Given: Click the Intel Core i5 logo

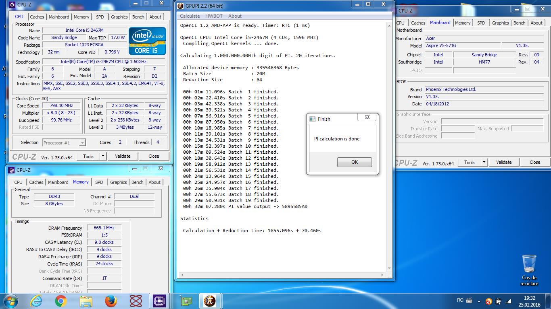Looking at the screenshot, I should (x=147, y=41).
